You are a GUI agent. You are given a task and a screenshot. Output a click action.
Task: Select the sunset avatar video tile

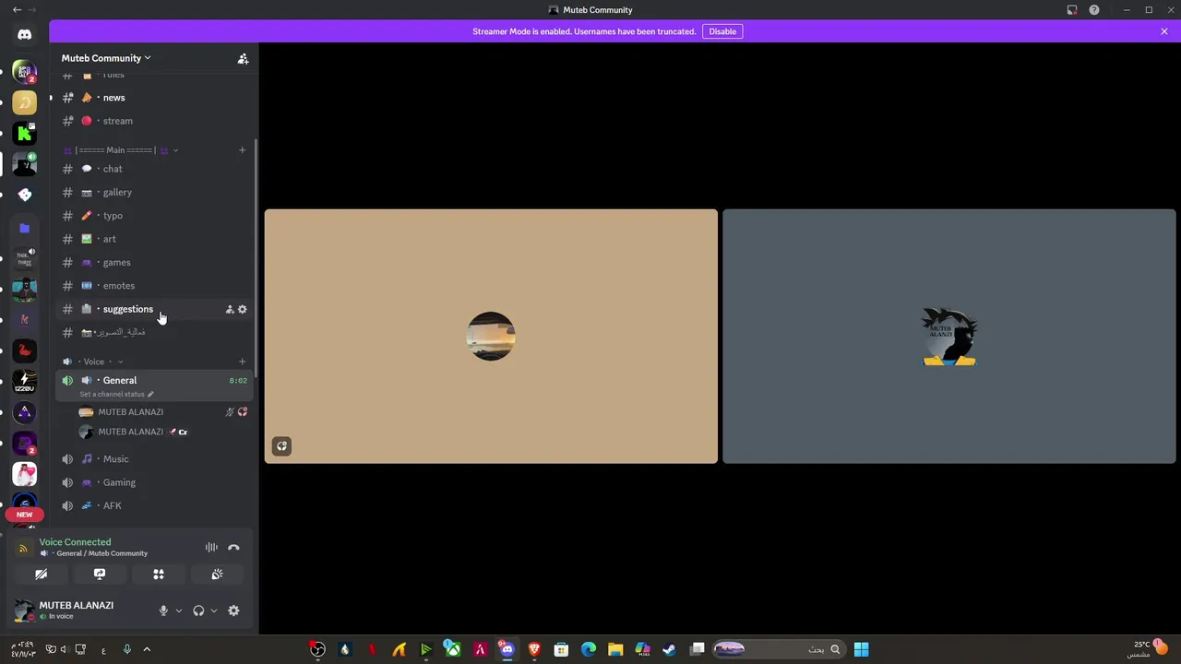(x=491, y=337)
